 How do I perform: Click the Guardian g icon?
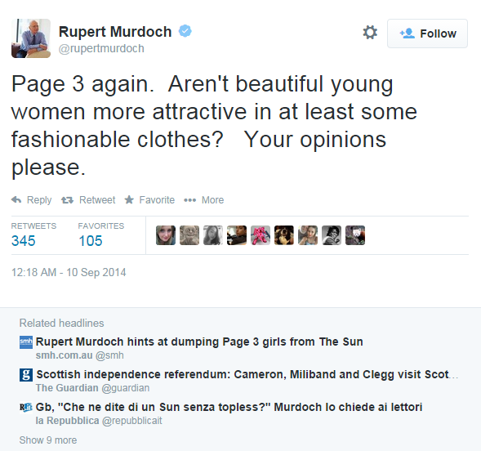26,375
